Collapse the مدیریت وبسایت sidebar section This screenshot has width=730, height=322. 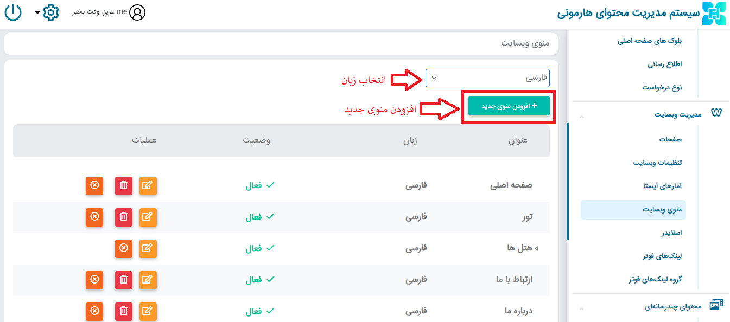click(582, 115)
